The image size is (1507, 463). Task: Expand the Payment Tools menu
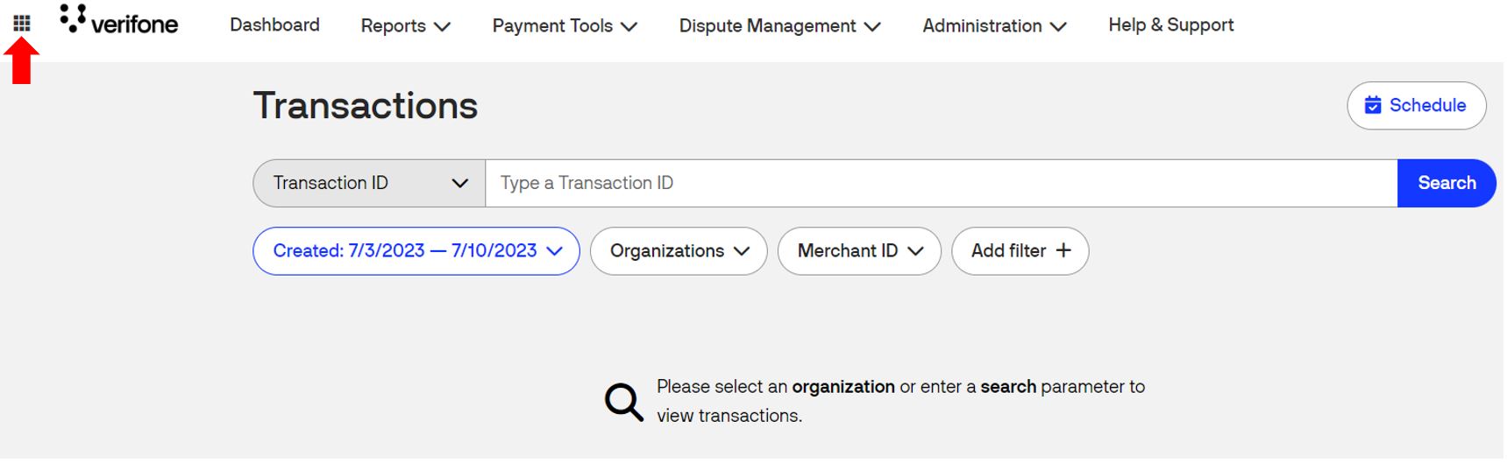tap(564, 26)
